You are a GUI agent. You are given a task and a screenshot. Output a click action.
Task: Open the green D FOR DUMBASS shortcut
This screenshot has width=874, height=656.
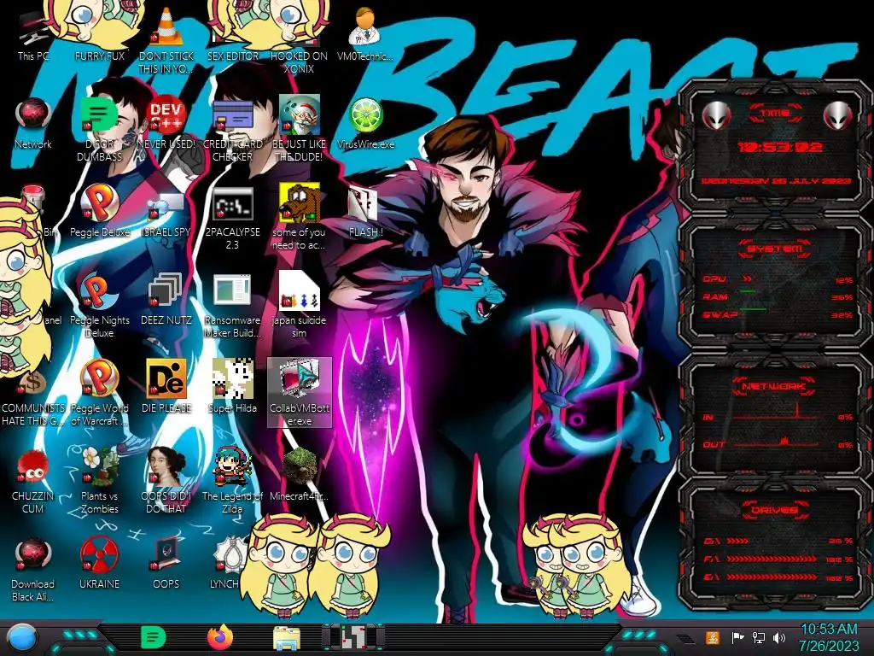click(99, 130)
